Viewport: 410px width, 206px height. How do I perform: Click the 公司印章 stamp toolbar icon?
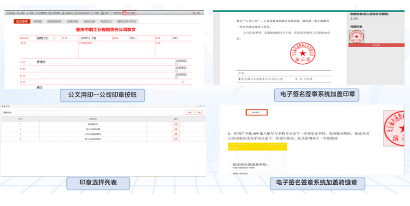click(125, 13)
